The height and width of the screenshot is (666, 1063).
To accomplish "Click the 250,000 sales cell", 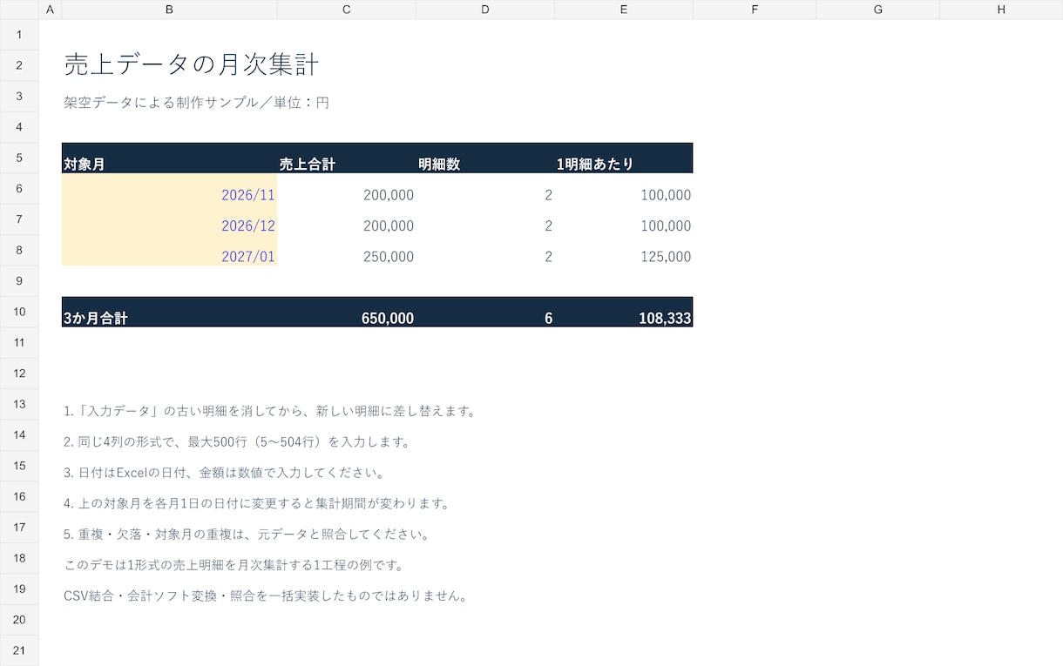I will pos(347,250).
